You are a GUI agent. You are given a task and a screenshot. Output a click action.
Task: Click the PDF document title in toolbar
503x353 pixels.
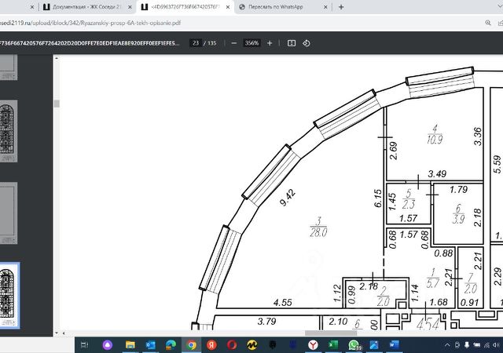tap(90, 43)
